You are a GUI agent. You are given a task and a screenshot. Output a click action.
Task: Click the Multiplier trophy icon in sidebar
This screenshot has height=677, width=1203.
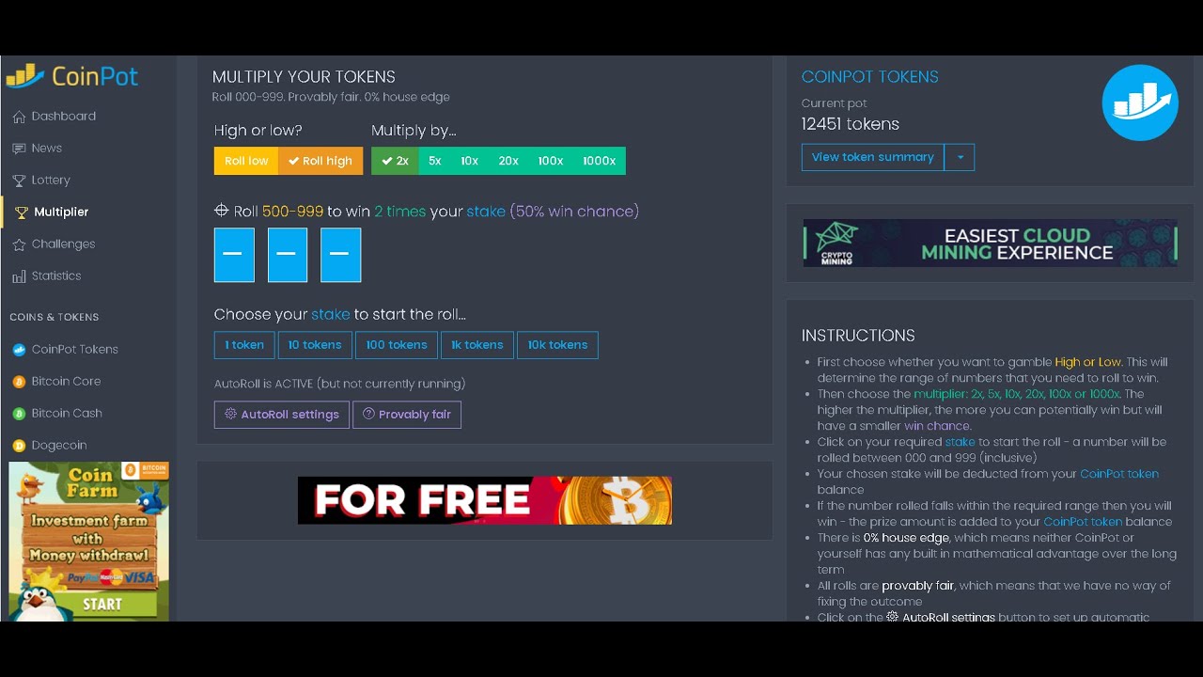click(22, 213)
